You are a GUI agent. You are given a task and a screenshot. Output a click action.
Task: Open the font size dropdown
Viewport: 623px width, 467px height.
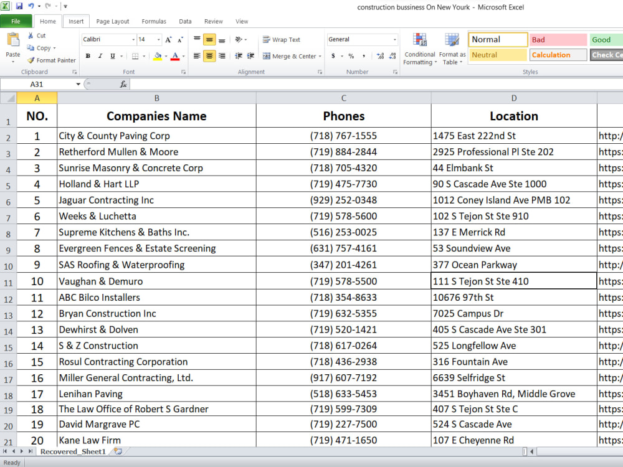coord(158,40)
